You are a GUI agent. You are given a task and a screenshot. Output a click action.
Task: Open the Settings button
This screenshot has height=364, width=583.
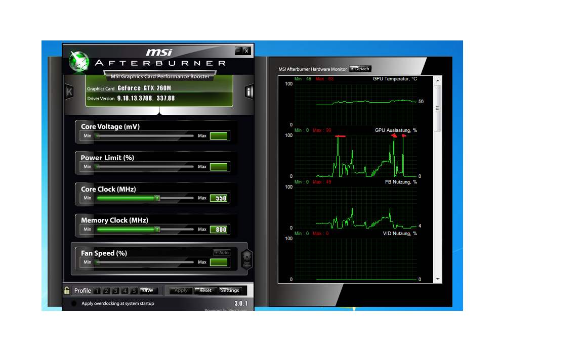pos(230,291)
